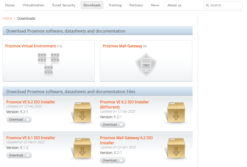Go to the News menu item

click(155, 5)
